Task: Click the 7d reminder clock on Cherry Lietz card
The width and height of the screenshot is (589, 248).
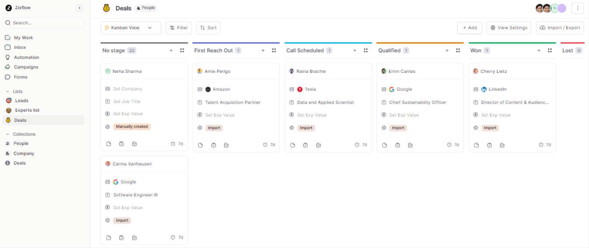Action: (545, 145)
